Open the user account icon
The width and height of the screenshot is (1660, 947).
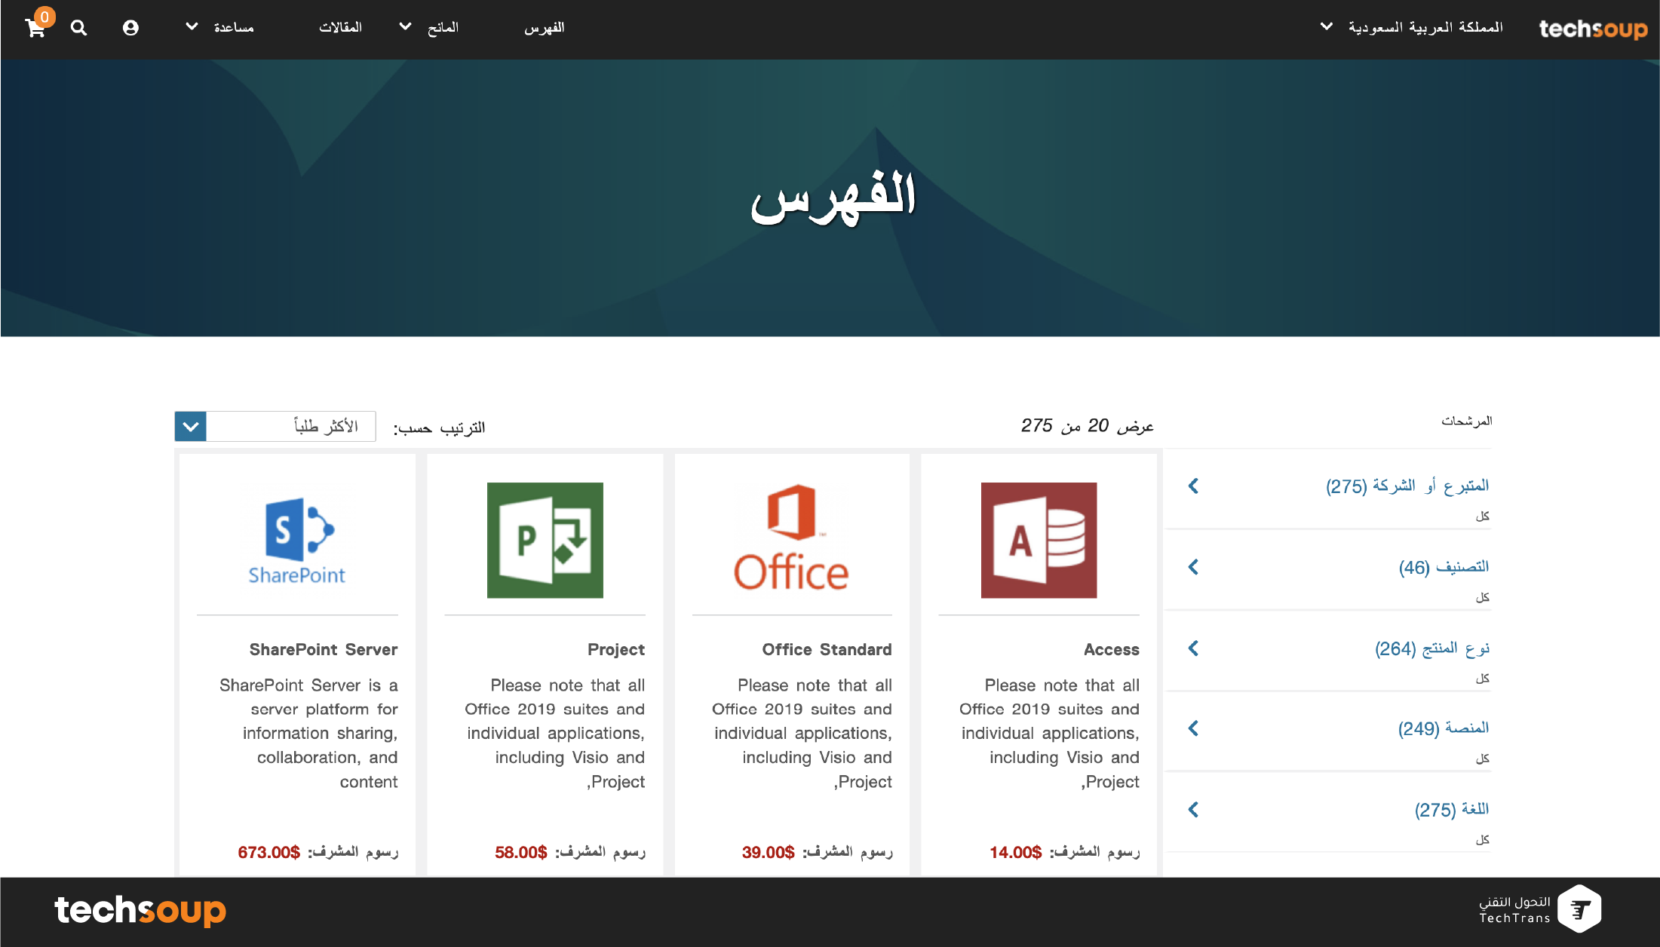click(x=130, y=28)
